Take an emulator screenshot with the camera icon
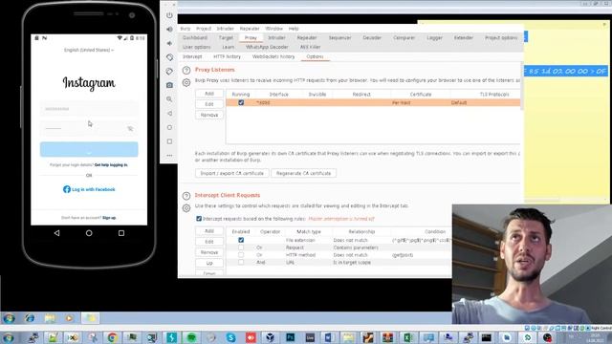 169,85
